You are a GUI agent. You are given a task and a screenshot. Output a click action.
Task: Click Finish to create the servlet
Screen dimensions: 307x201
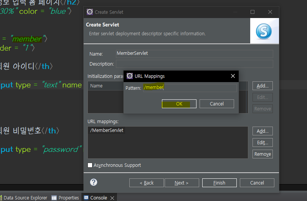pyautogui.click(x=219, y=183)
